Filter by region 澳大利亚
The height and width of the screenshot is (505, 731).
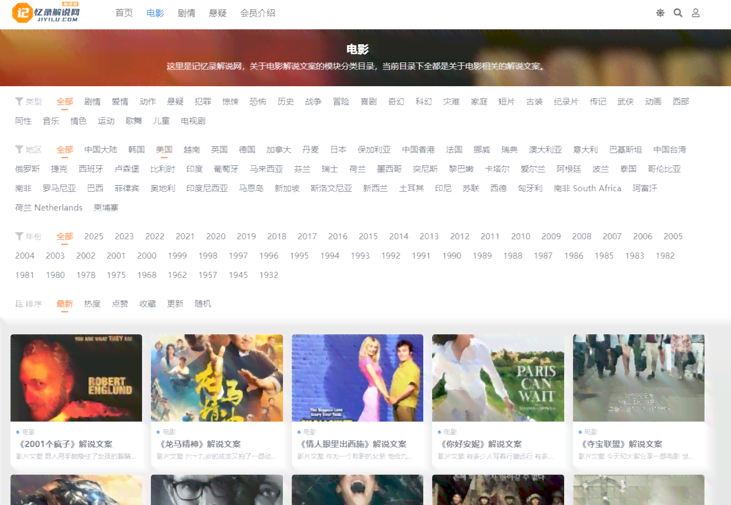coord(545,150)
